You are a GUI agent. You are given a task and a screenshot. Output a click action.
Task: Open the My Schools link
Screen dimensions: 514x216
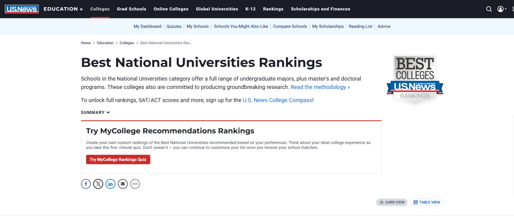[x=198, y=27]
